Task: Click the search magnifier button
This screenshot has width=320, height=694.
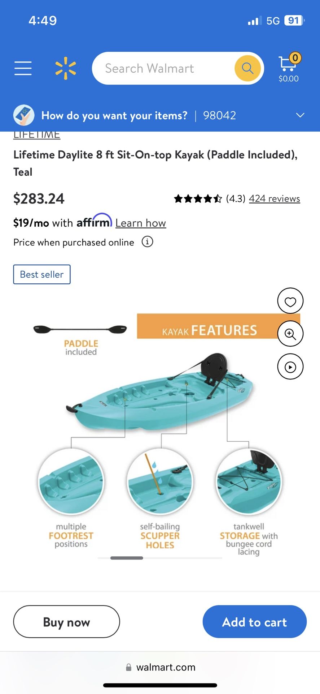Action: click(247, 68)
